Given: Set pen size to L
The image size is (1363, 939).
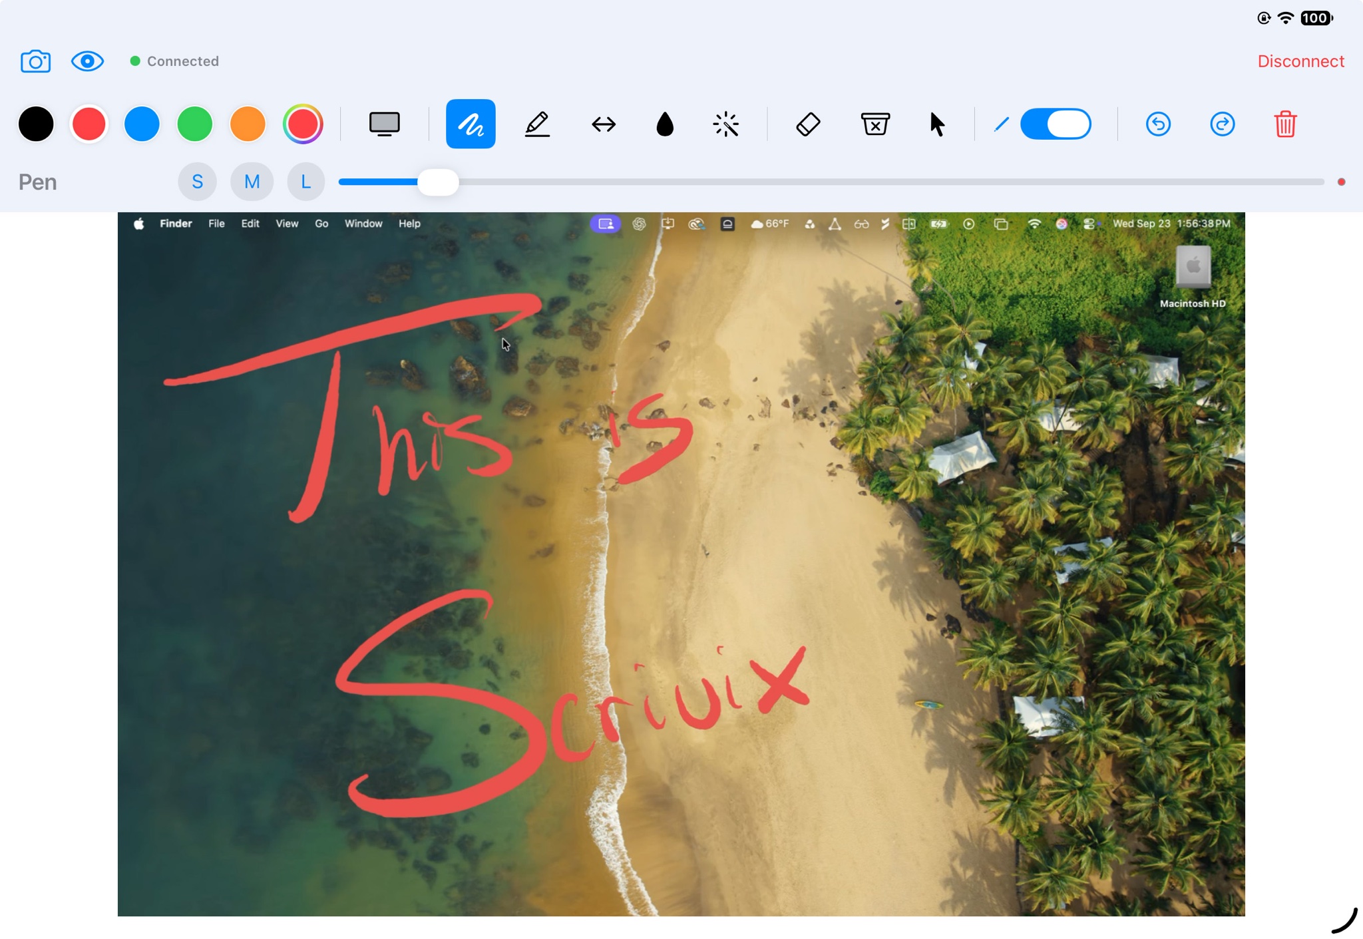Looking at the screenshot, I should [x=305, y=182].
